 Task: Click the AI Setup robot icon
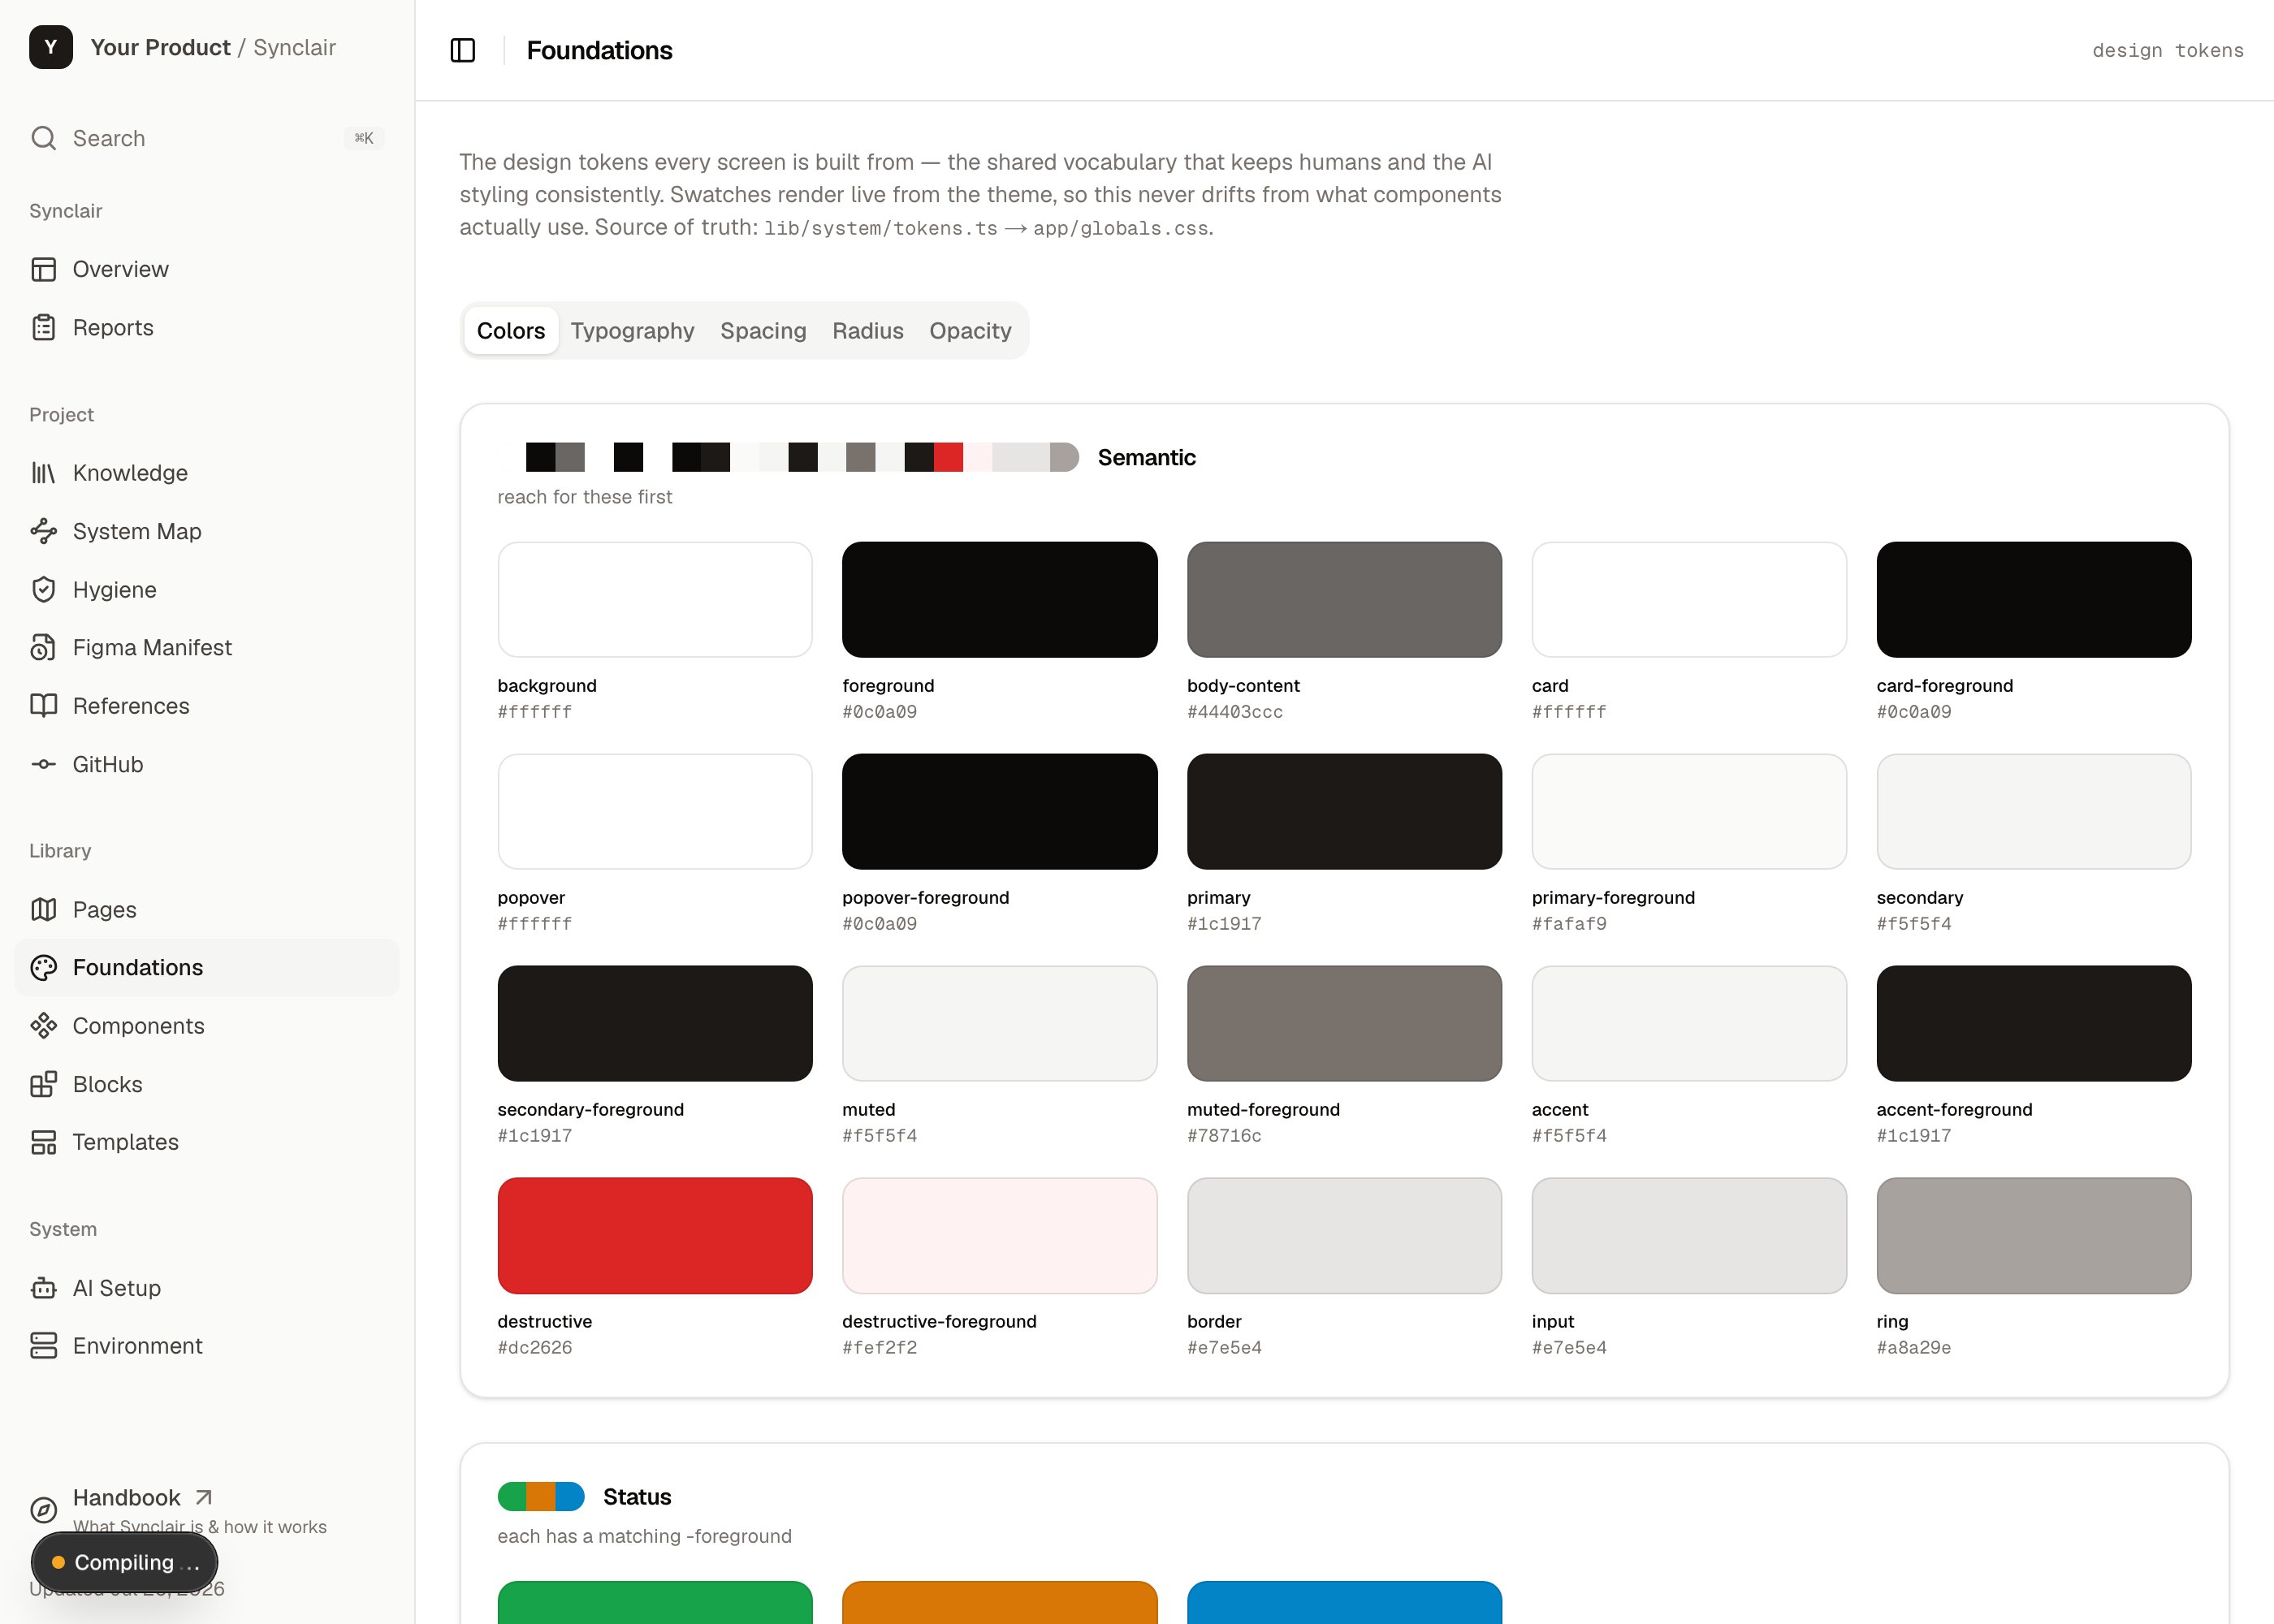[44, 1288]
